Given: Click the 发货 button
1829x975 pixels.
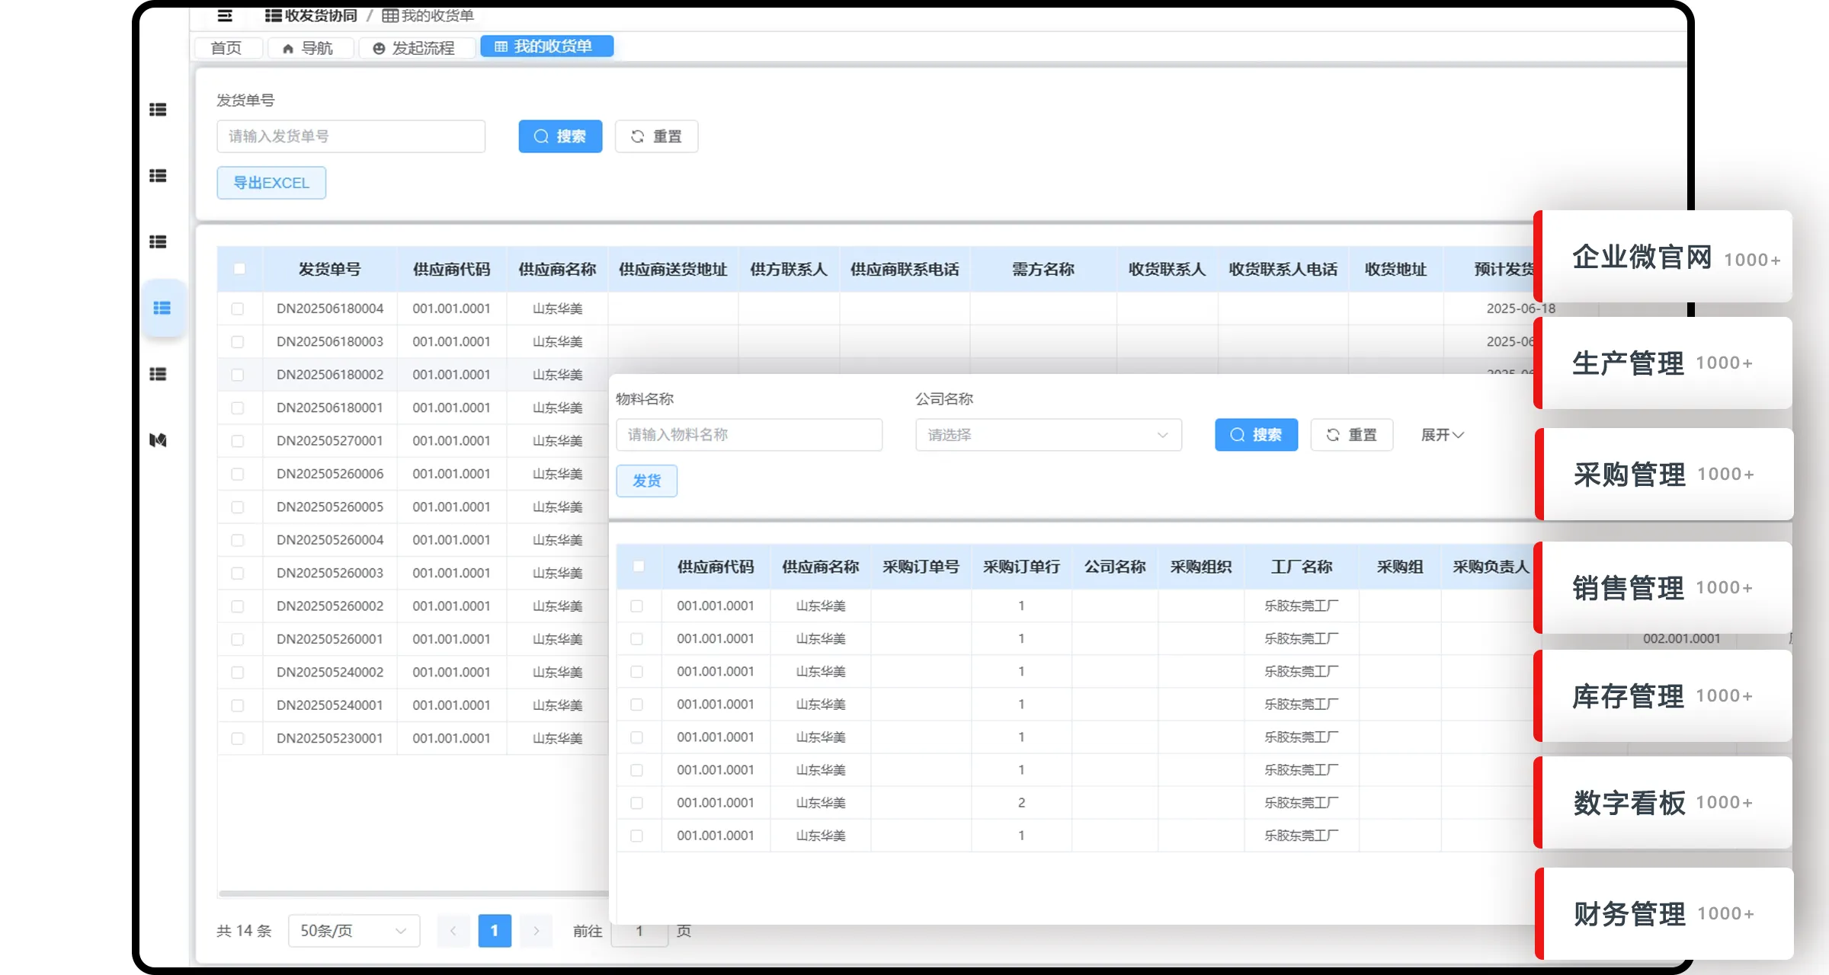Looking at the screenshot, I should click(x=646, y=481).
